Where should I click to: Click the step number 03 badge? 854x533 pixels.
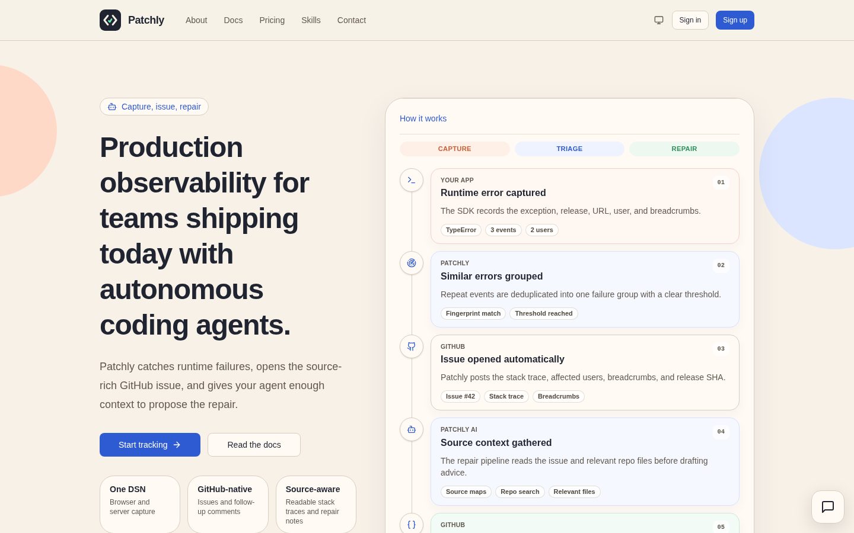[x=721, y=349]
